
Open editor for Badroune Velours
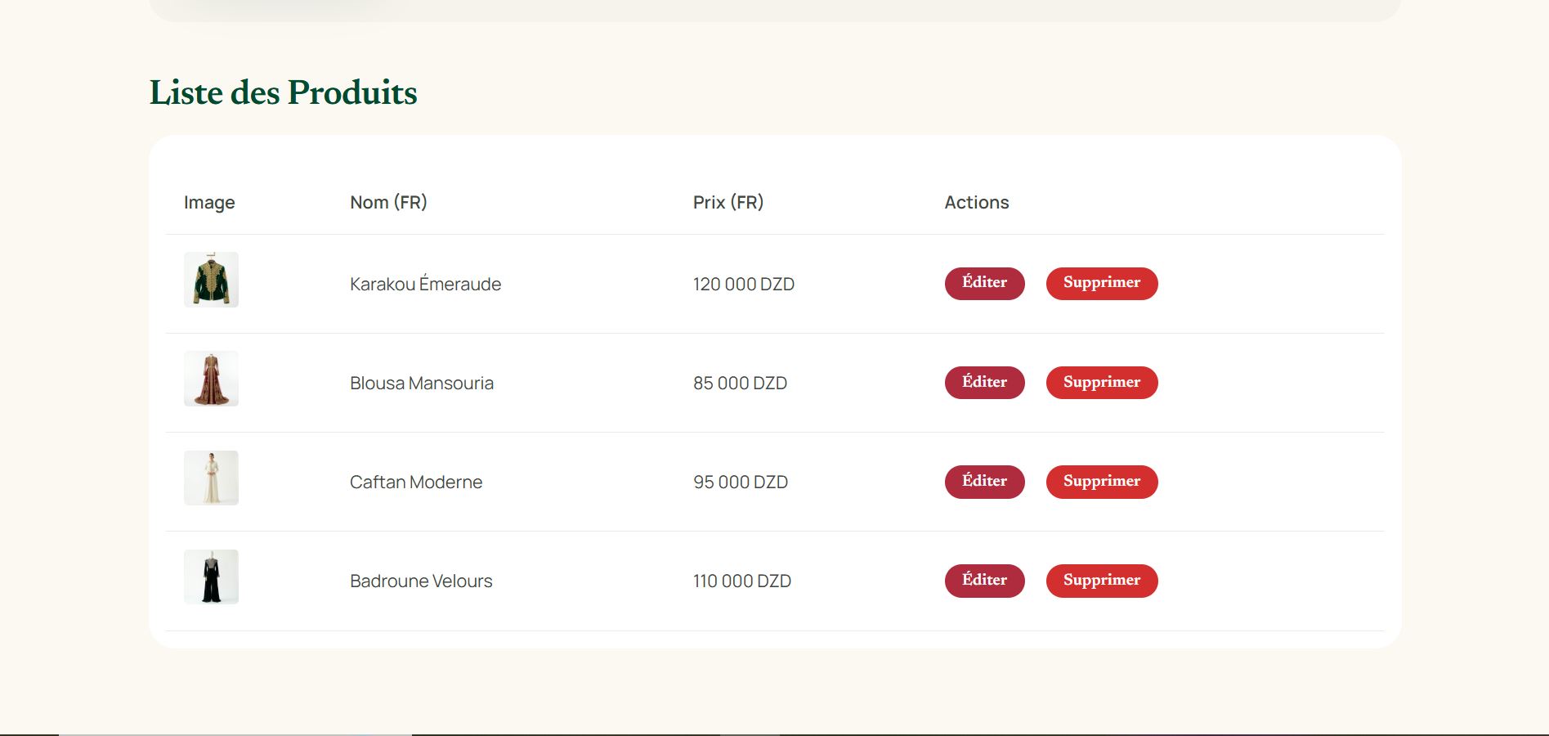point(984,581)
